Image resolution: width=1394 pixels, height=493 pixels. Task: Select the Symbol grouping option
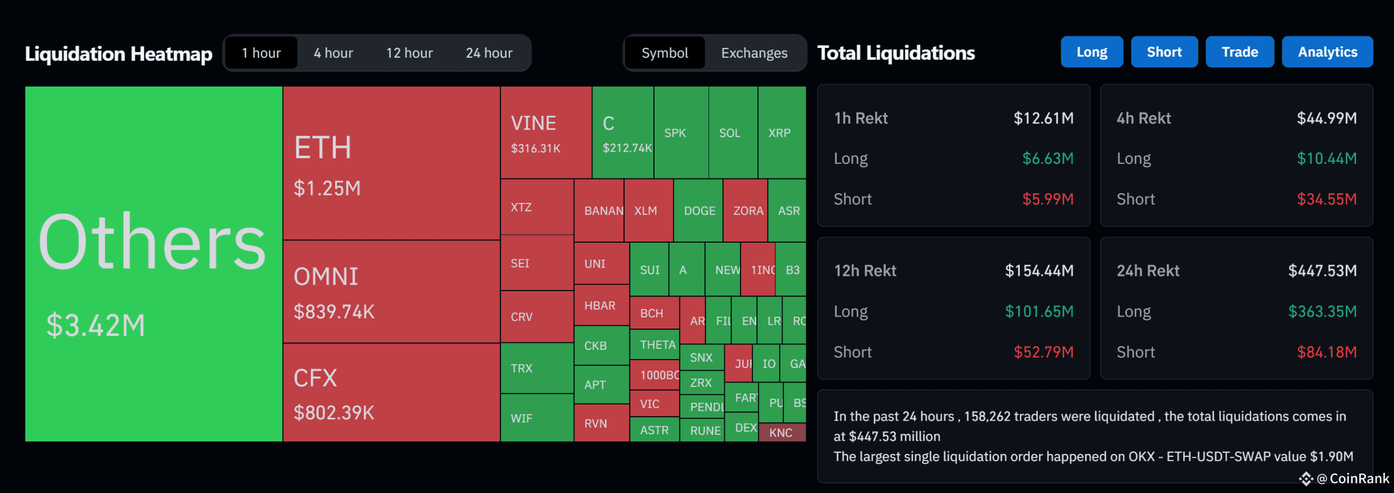pyautogui.click(x=665, y=53)
